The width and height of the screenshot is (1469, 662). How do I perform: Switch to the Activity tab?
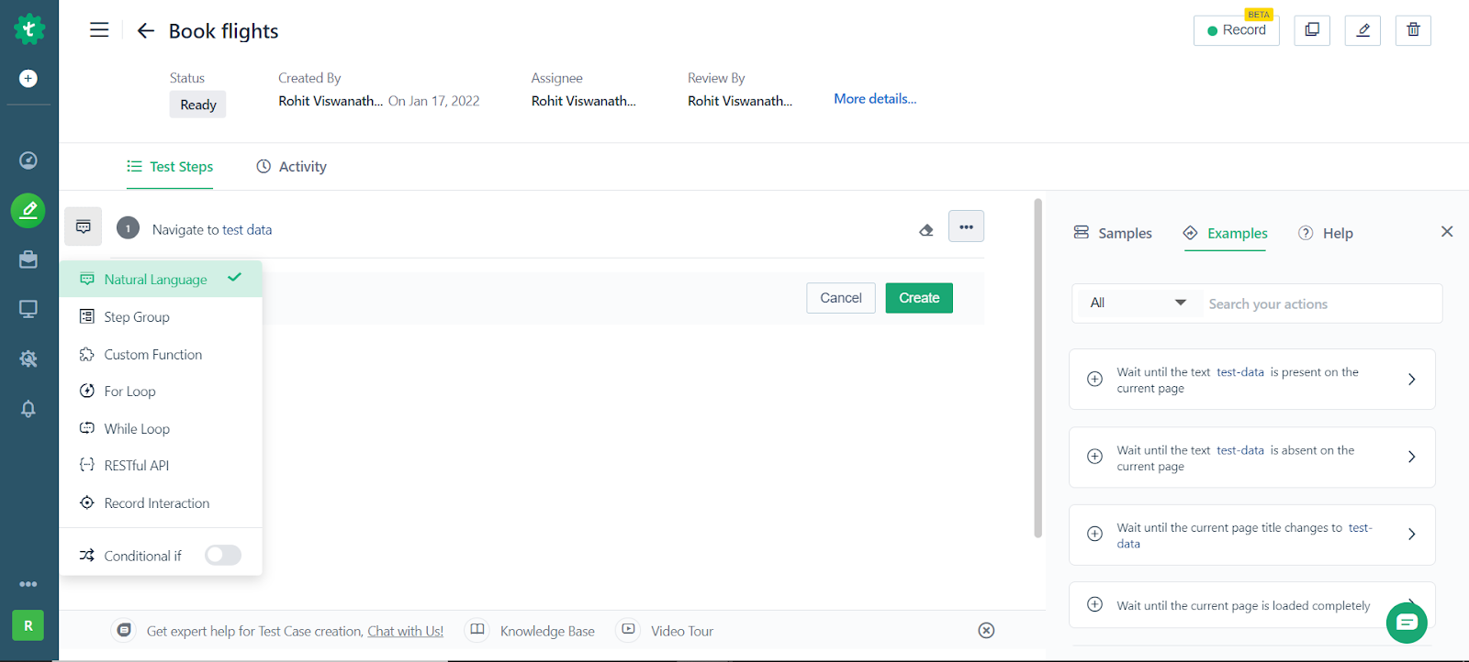[x=291, y=167]
